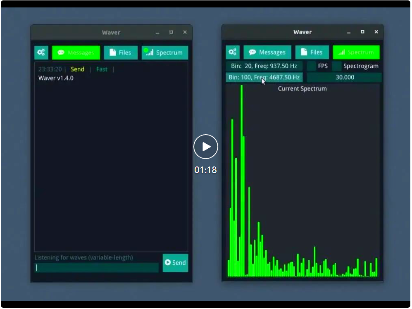Click document icon in right window's Files tab
The image size is (412, 309).
click(x=304, y=52)
